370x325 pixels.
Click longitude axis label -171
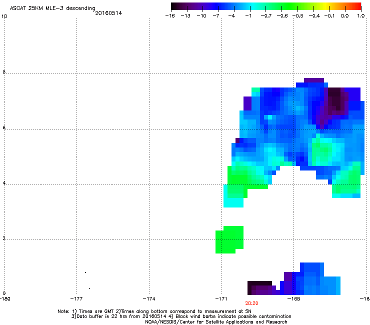(221, 299)
